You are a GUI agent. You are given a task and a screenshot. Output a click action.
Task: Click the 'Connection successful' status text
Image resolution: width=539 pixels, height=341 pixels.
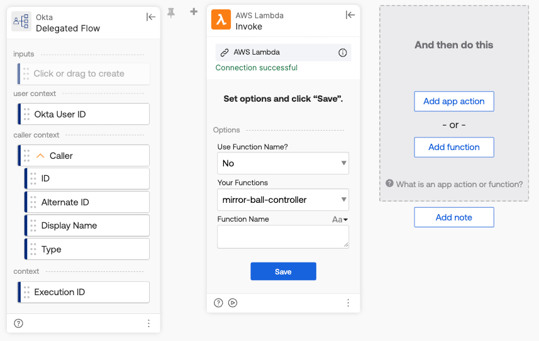(x=257, y=68)
